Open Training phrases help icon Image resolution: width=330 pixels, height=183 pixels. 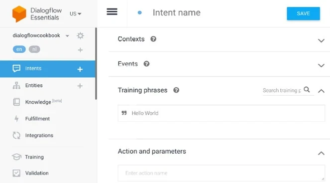[176, 90]
